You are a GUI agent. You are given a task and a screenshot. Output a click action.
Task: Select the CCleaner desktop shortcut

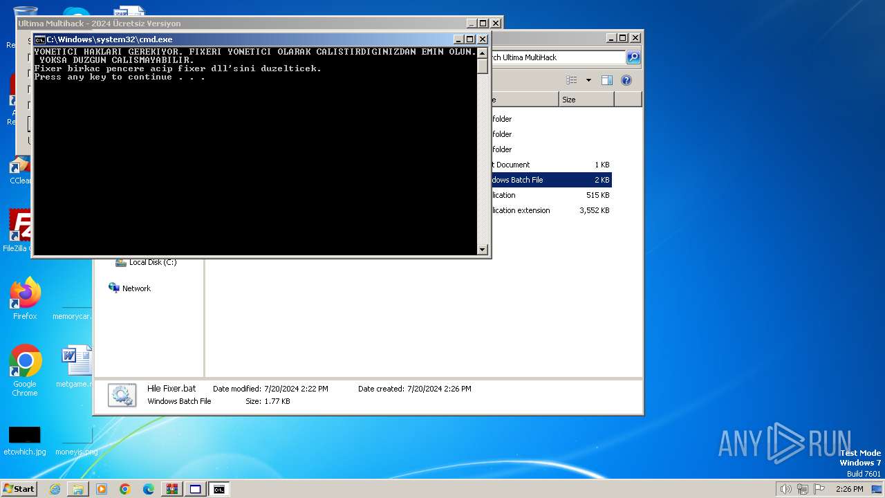[x=19, y=171]
